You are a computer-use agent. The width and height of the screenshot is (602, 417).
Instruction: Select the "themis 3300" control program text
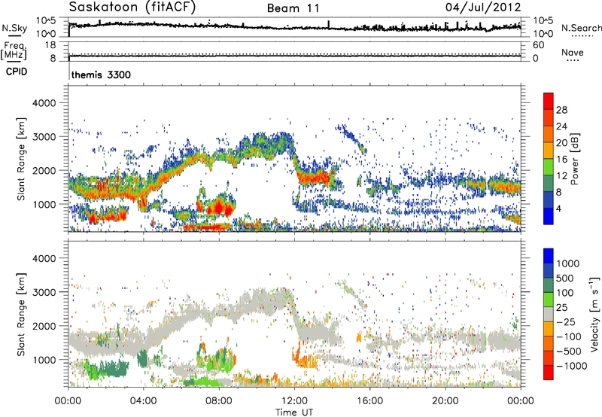[x=101, y=75]
